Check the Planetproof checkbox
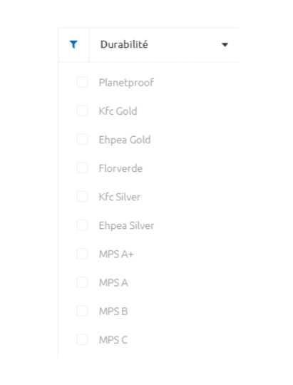The width and height of the screenshot is (293, 385). [x=82, y=82]
